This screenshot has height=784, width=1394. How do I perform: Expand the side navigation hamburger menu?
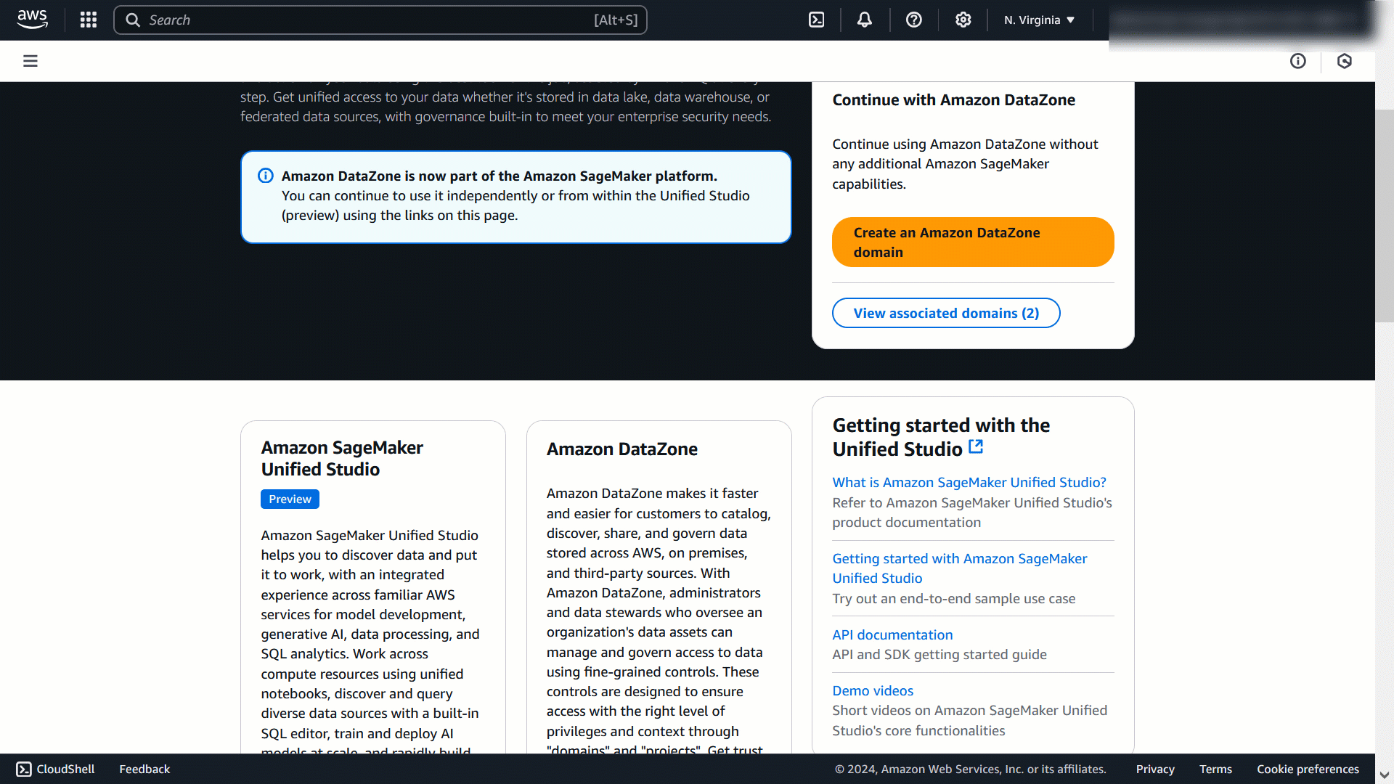[30, 61]
